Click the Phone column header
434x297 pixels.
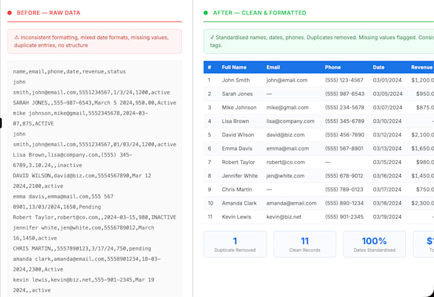(333, 67)
